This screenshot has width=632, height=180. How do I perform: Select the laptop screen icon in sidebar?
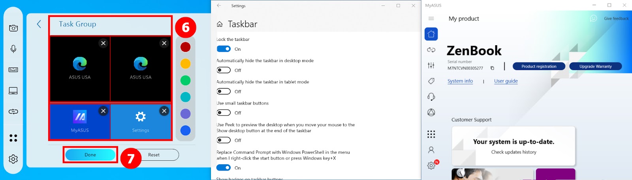[13, 91]
